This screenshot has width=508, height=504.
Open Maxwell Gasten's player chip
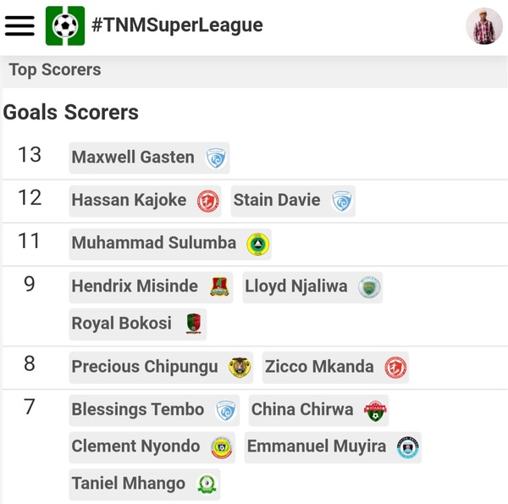click(149, 158)
